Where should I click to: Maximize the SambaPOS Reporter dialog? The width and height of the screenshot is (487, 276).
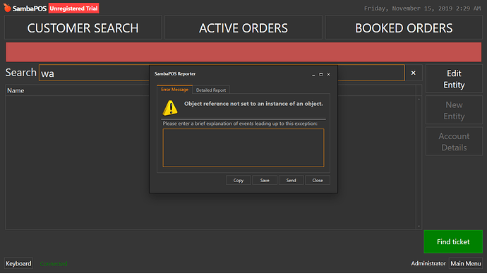pyautogui.click(x=321, y=75)
